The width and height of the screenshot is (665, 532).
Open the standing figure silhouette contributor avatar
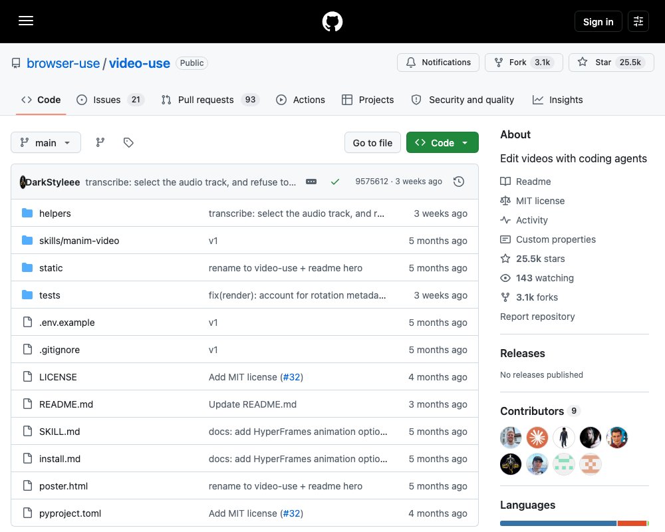pos(564,438)
